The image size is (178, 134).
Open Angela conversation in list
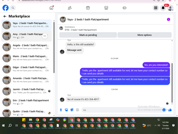point(26,47)
